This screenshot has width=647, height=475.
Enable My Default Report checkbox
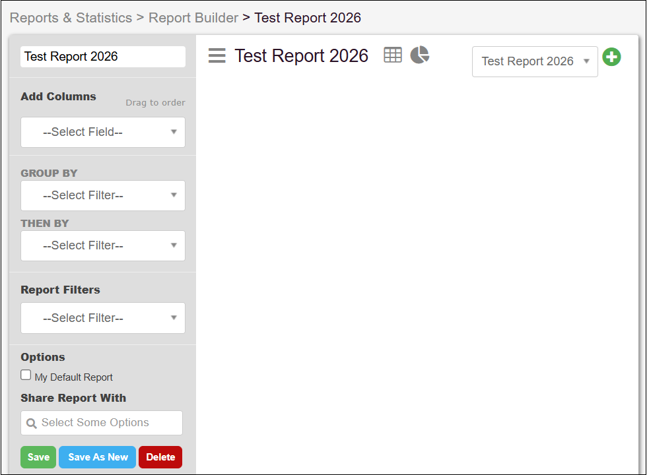point(26,375)
